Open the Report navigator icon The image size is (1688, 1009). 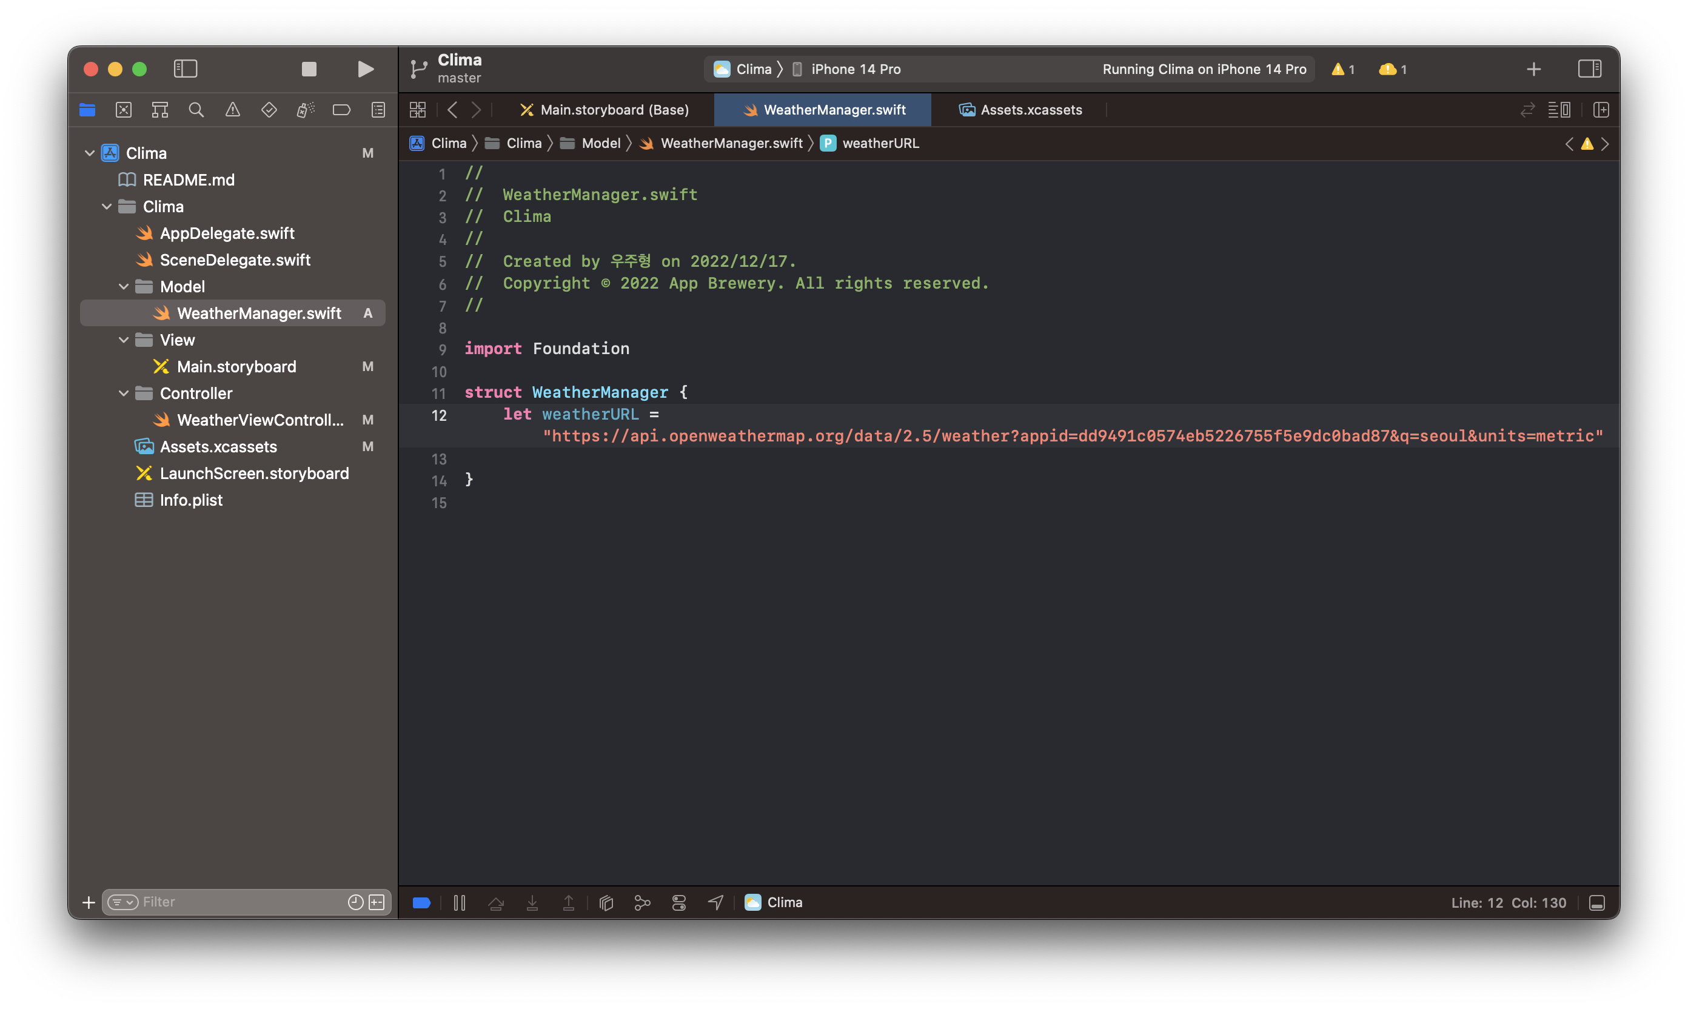(378, 110)
